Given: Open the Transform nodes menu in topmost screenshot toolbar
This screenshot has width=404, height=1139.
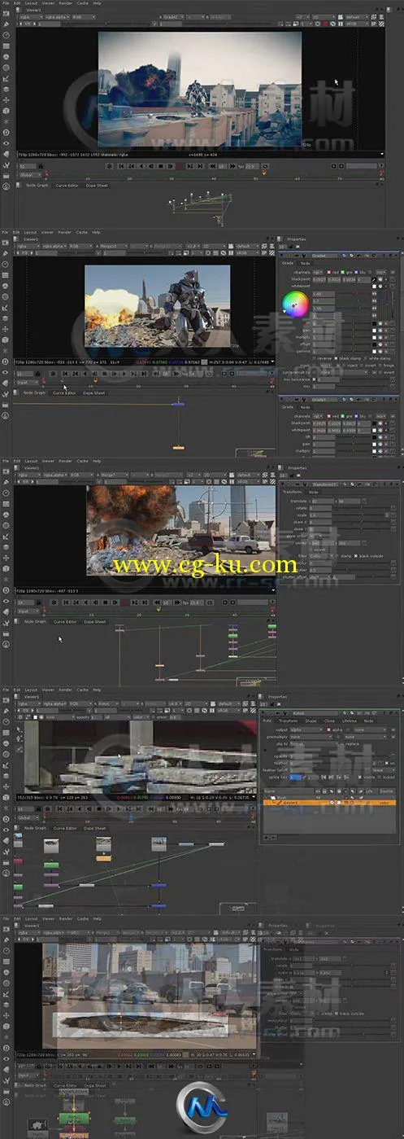Looking at the screenshot, I should (7, 99).
